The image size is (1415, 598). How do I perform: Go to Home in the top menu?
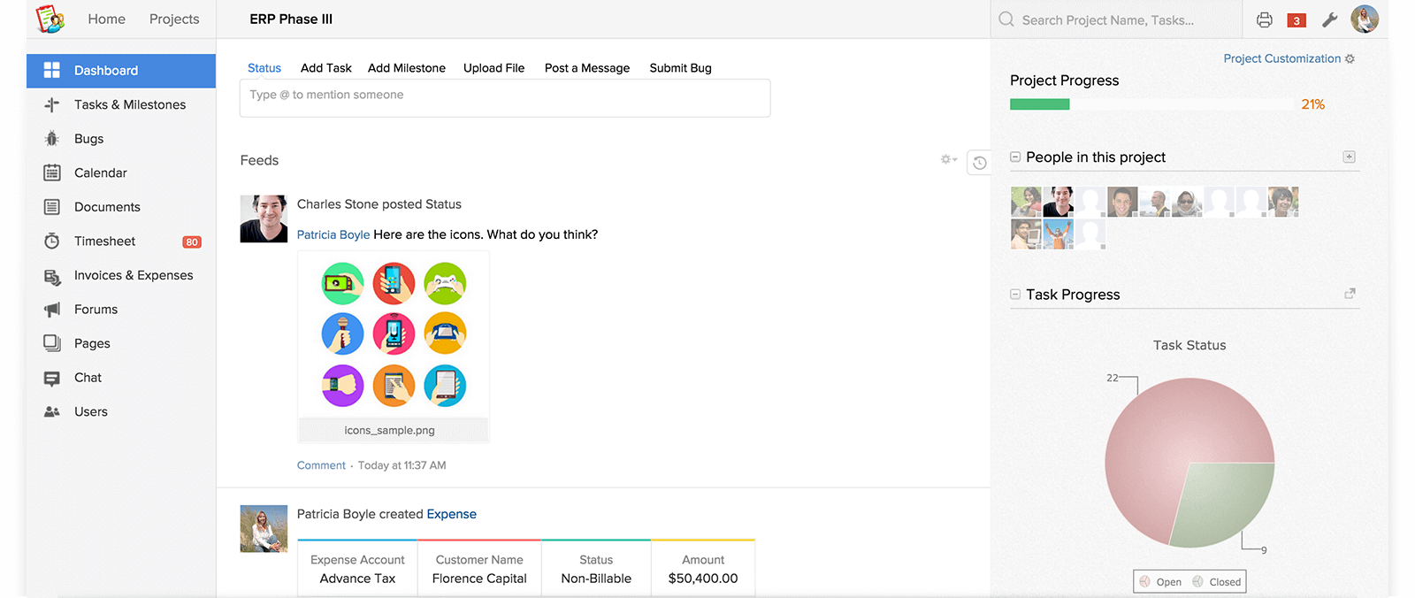107,19
